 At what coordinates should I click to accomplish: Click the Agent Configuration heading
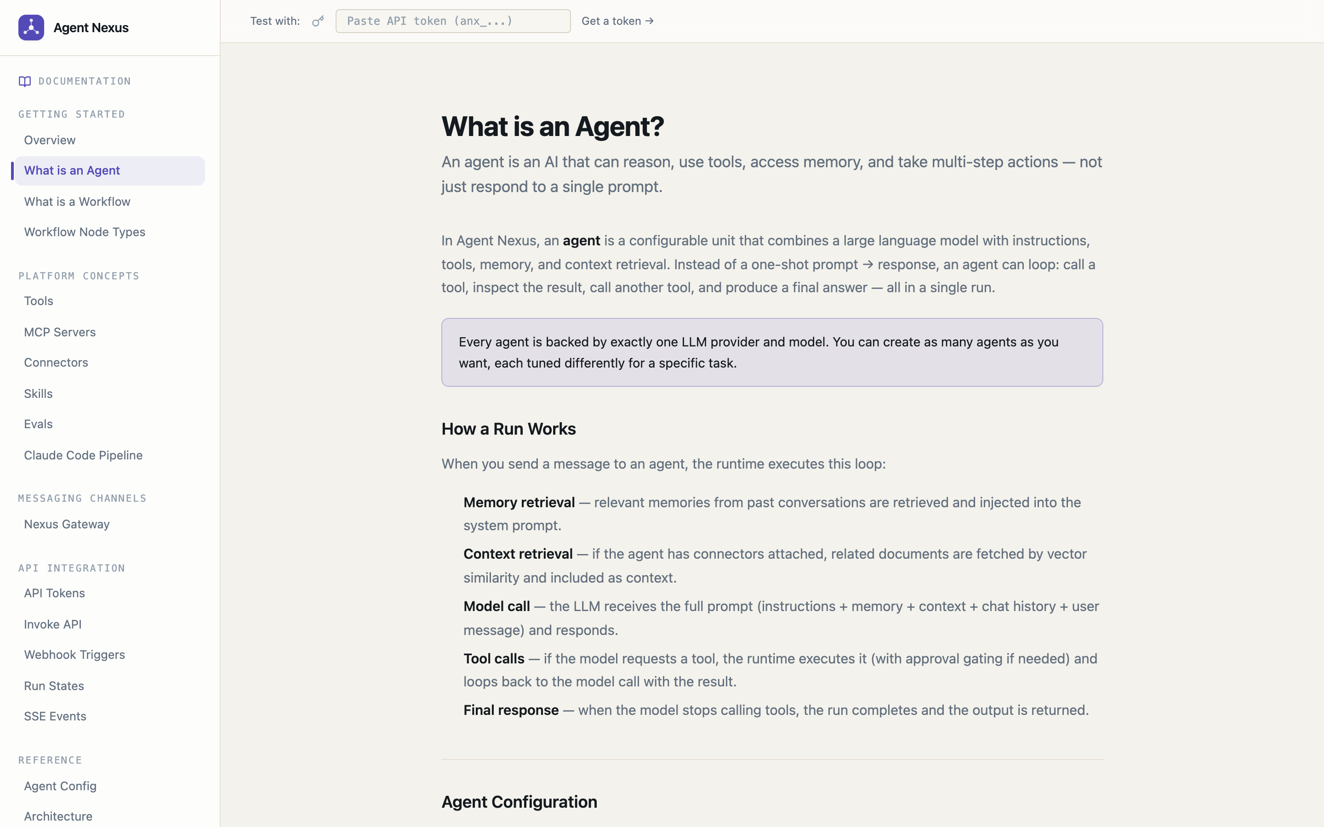click(519, 802)
